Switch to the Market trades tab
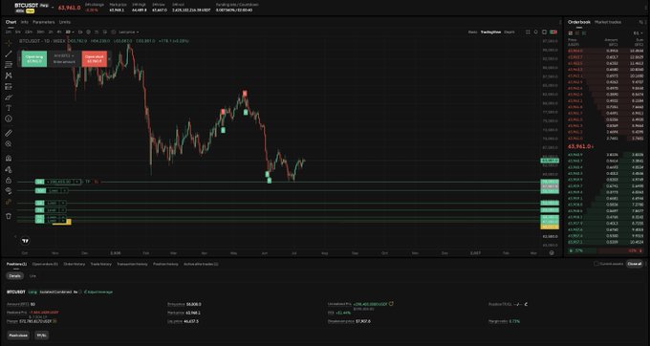 [608, 22]
